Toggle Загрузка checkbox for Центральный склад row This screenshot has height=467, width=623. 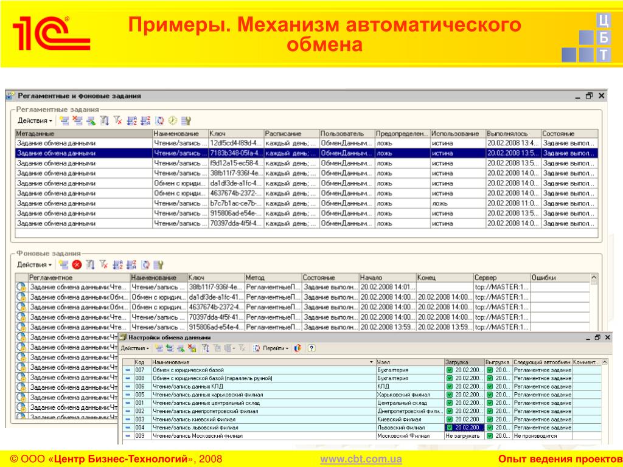pyautogui.click(x=450, y=403)
